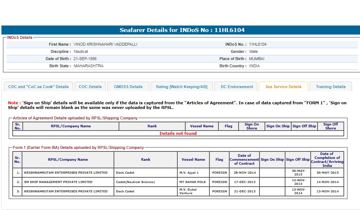The image size is (360, 210).
Task: Click the Seafarer Details page title banner
Action: pyautogui.click(x=182, y=30)
